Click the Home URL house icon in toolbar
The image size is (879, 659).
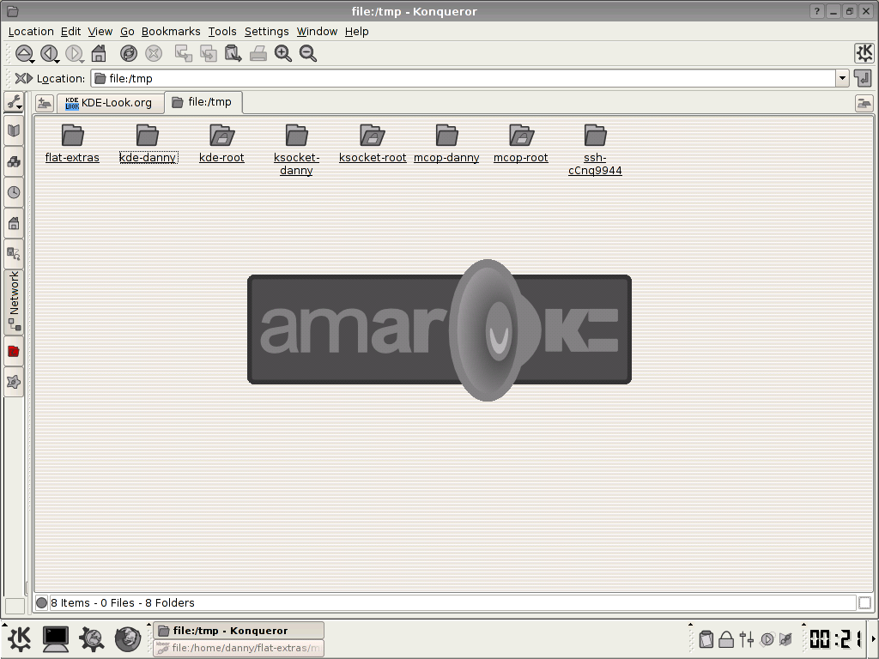click(x=99, y=54)
